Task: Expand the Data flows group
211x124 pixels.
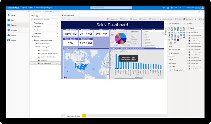Action: coord(32,33)
